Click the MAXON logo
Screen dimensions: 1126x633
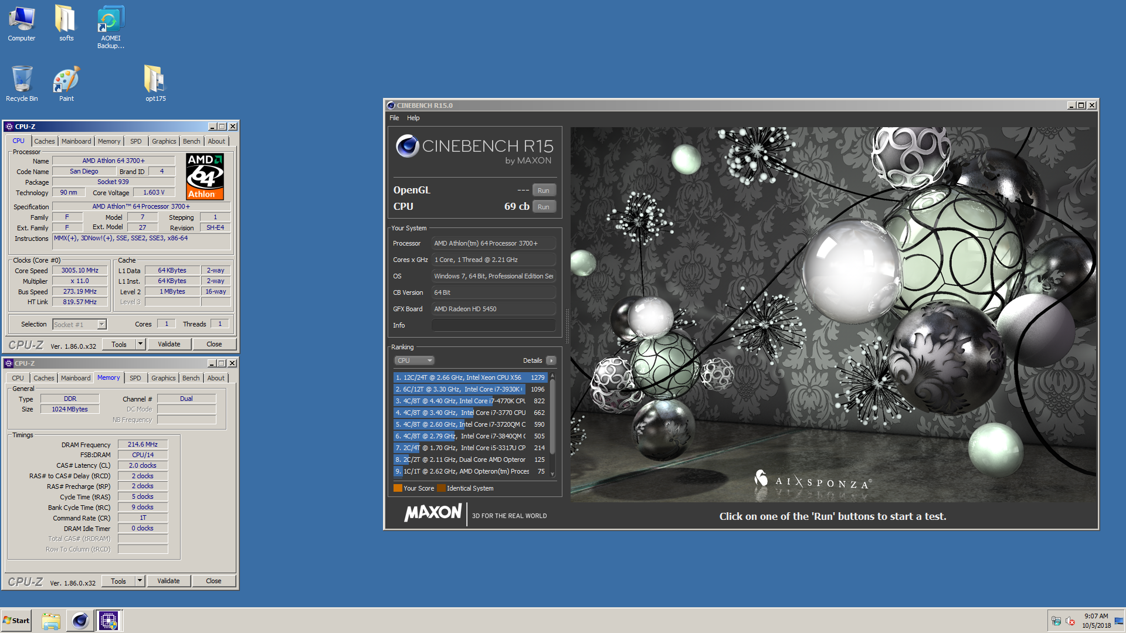pyautogui.click(x=433, y=513)
